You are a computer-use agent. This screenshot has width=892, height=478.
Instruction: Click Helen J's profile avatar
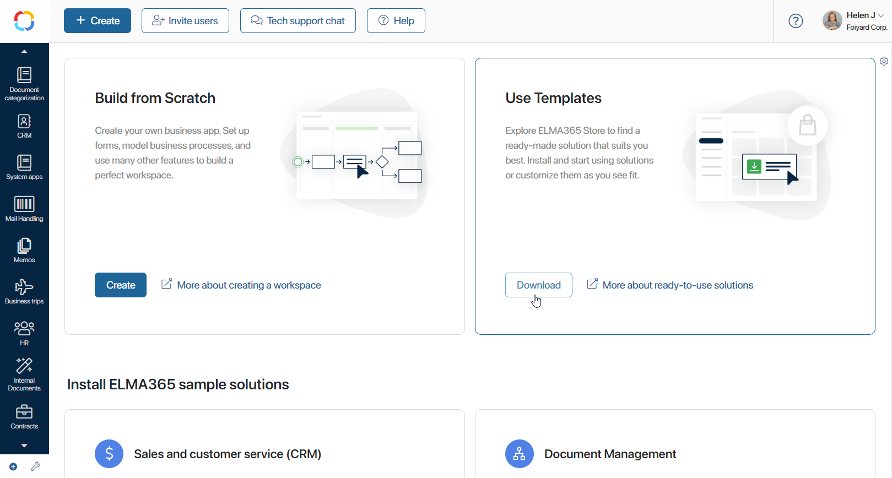click(832, 21)
